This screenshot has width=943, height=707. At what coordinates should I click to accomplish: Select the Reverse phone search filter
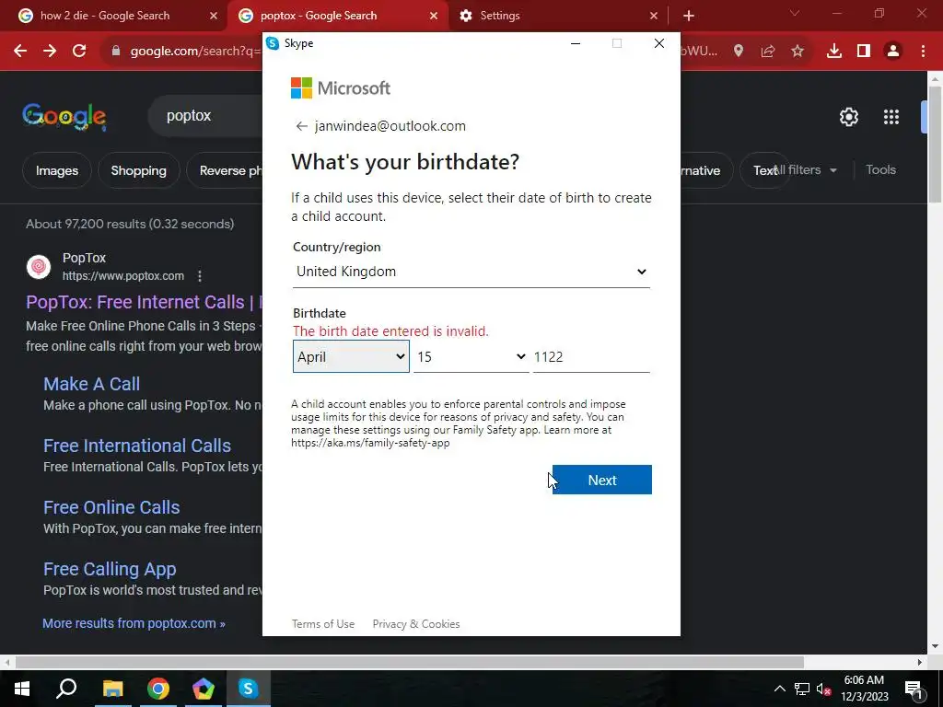225,170
